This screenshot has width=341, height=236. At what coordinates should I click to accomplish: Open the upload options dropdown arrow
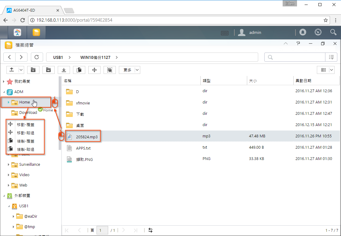(21, 70)
